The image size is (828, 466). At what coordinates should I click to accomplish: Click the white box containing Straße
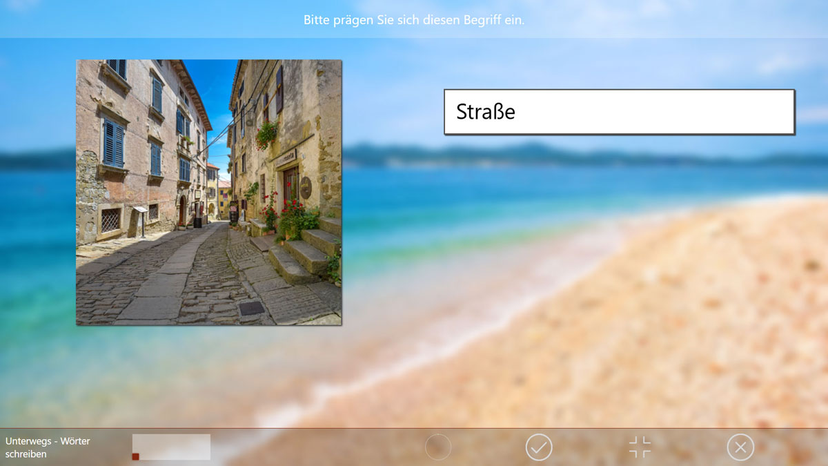(x=619, y=112)
